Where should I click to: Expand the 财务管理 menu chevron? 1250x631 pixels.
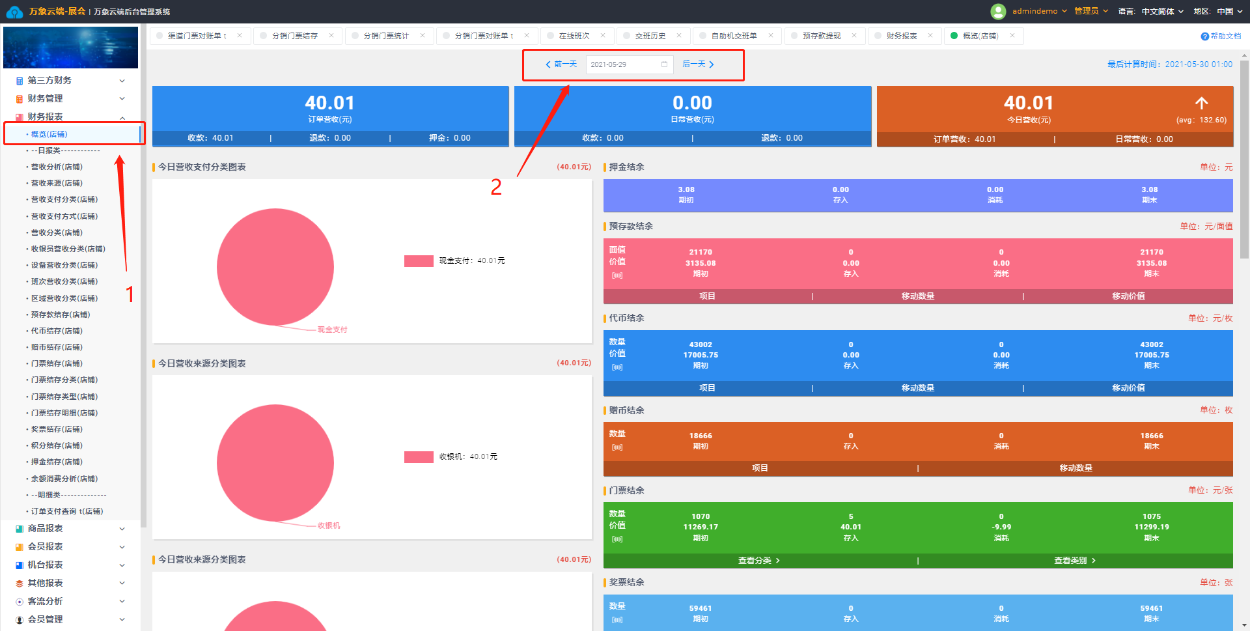(x=122, y=99)
